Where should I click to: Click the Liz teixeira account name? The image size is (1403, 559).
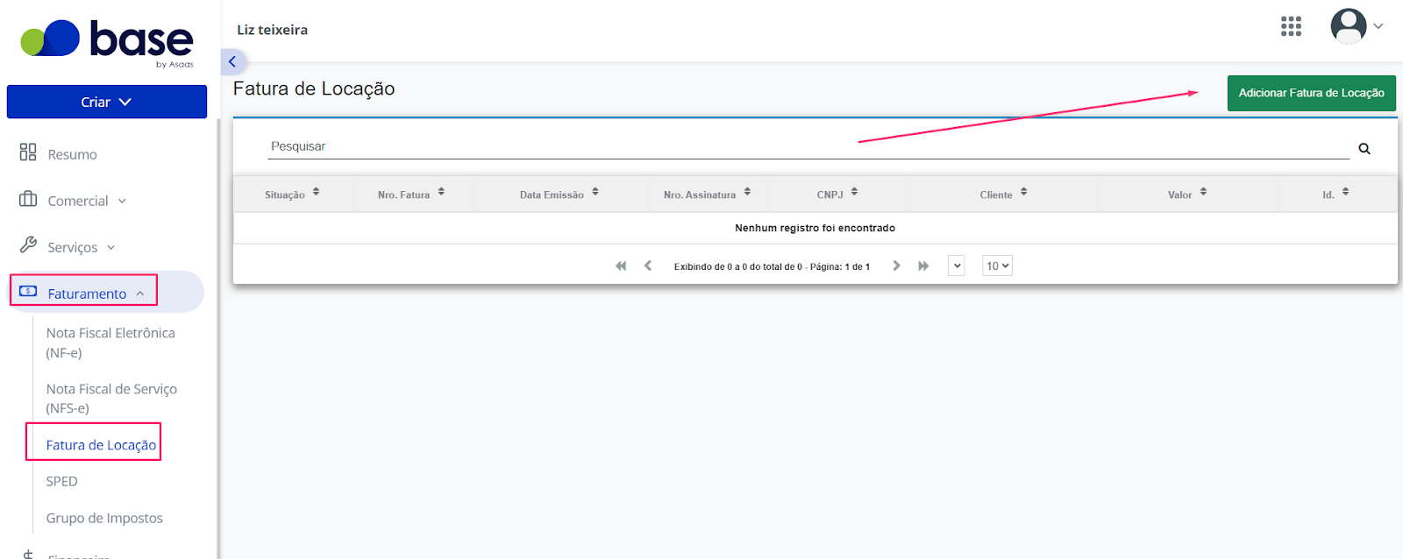tap(272, 30)
